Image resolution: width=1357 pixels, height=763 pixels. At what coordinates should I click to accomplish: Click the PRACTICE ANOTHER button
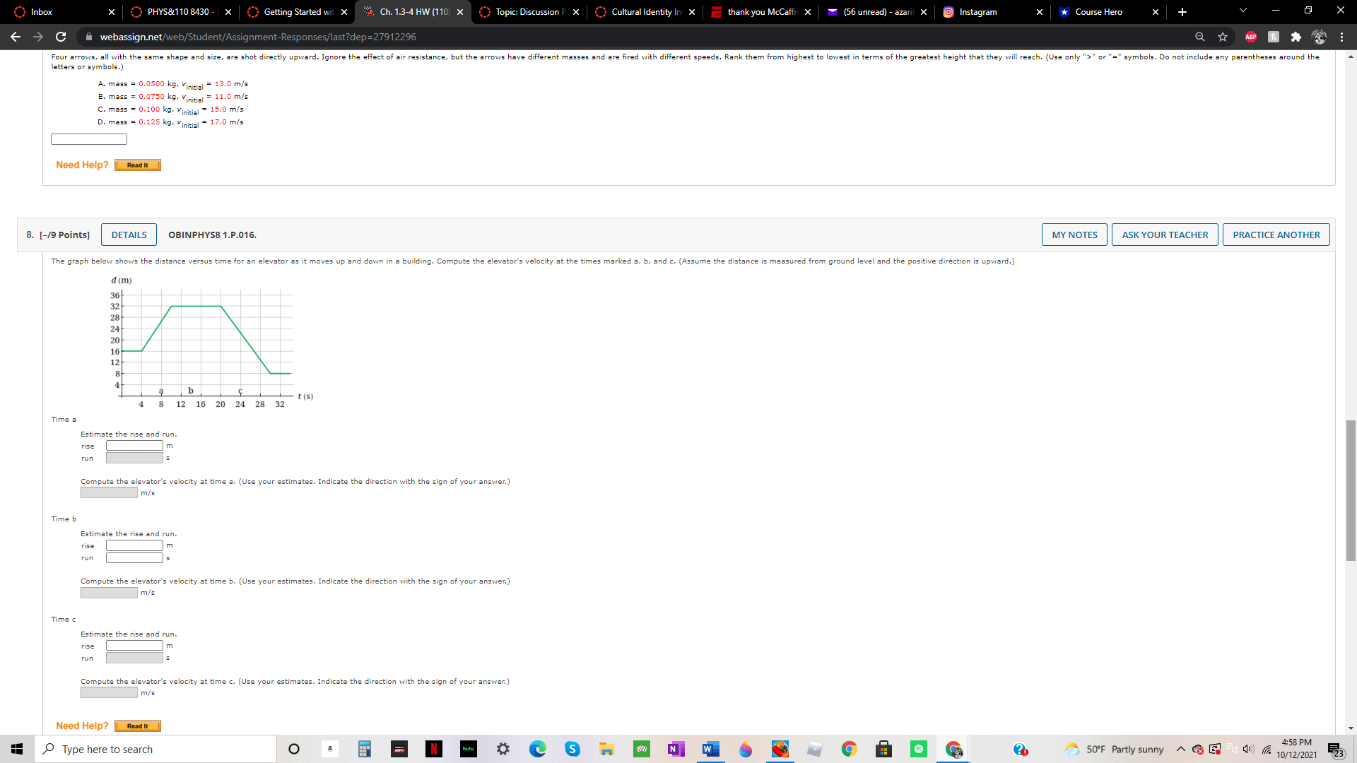(1276, 235)
